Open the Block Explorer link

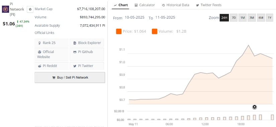pyautogui.click(x=87, y=43)
